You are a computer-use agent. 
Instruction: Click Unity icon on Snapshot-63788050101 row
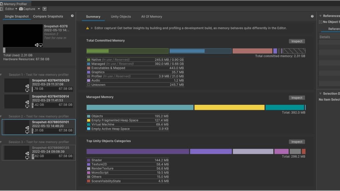[27, 128]
